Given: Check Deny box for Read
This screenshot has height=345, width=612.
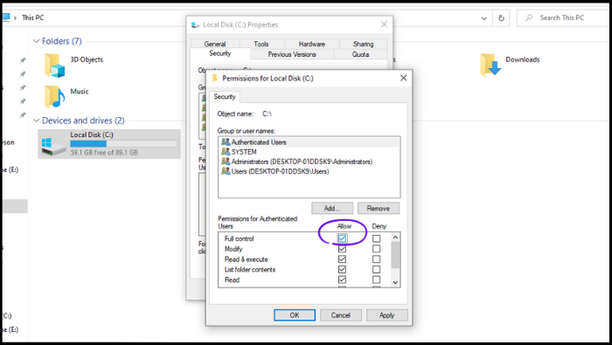Looking at the screenshot, I should 376,279.
